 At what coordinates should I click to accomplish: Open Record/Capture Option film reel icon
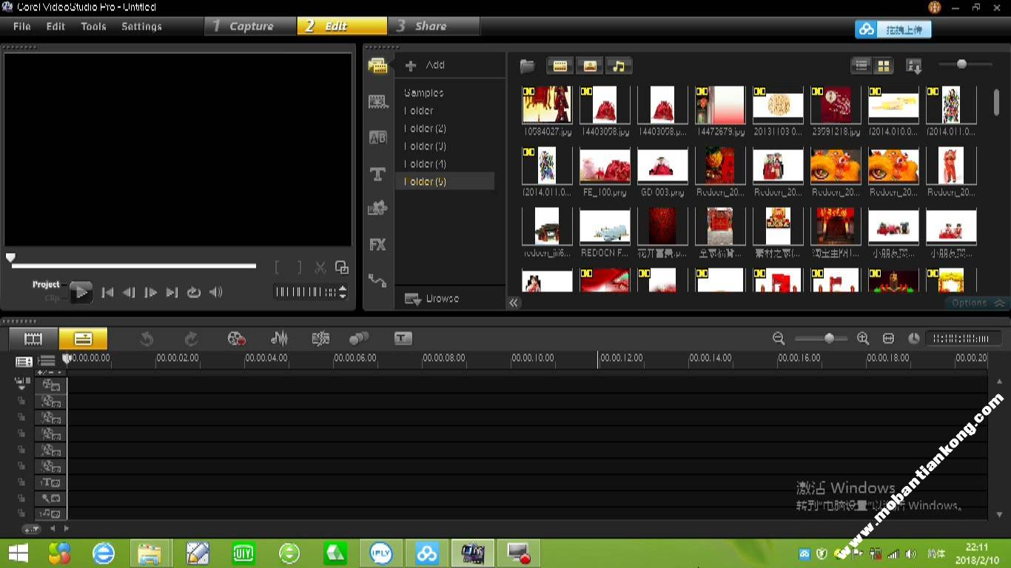coord(236,339)
